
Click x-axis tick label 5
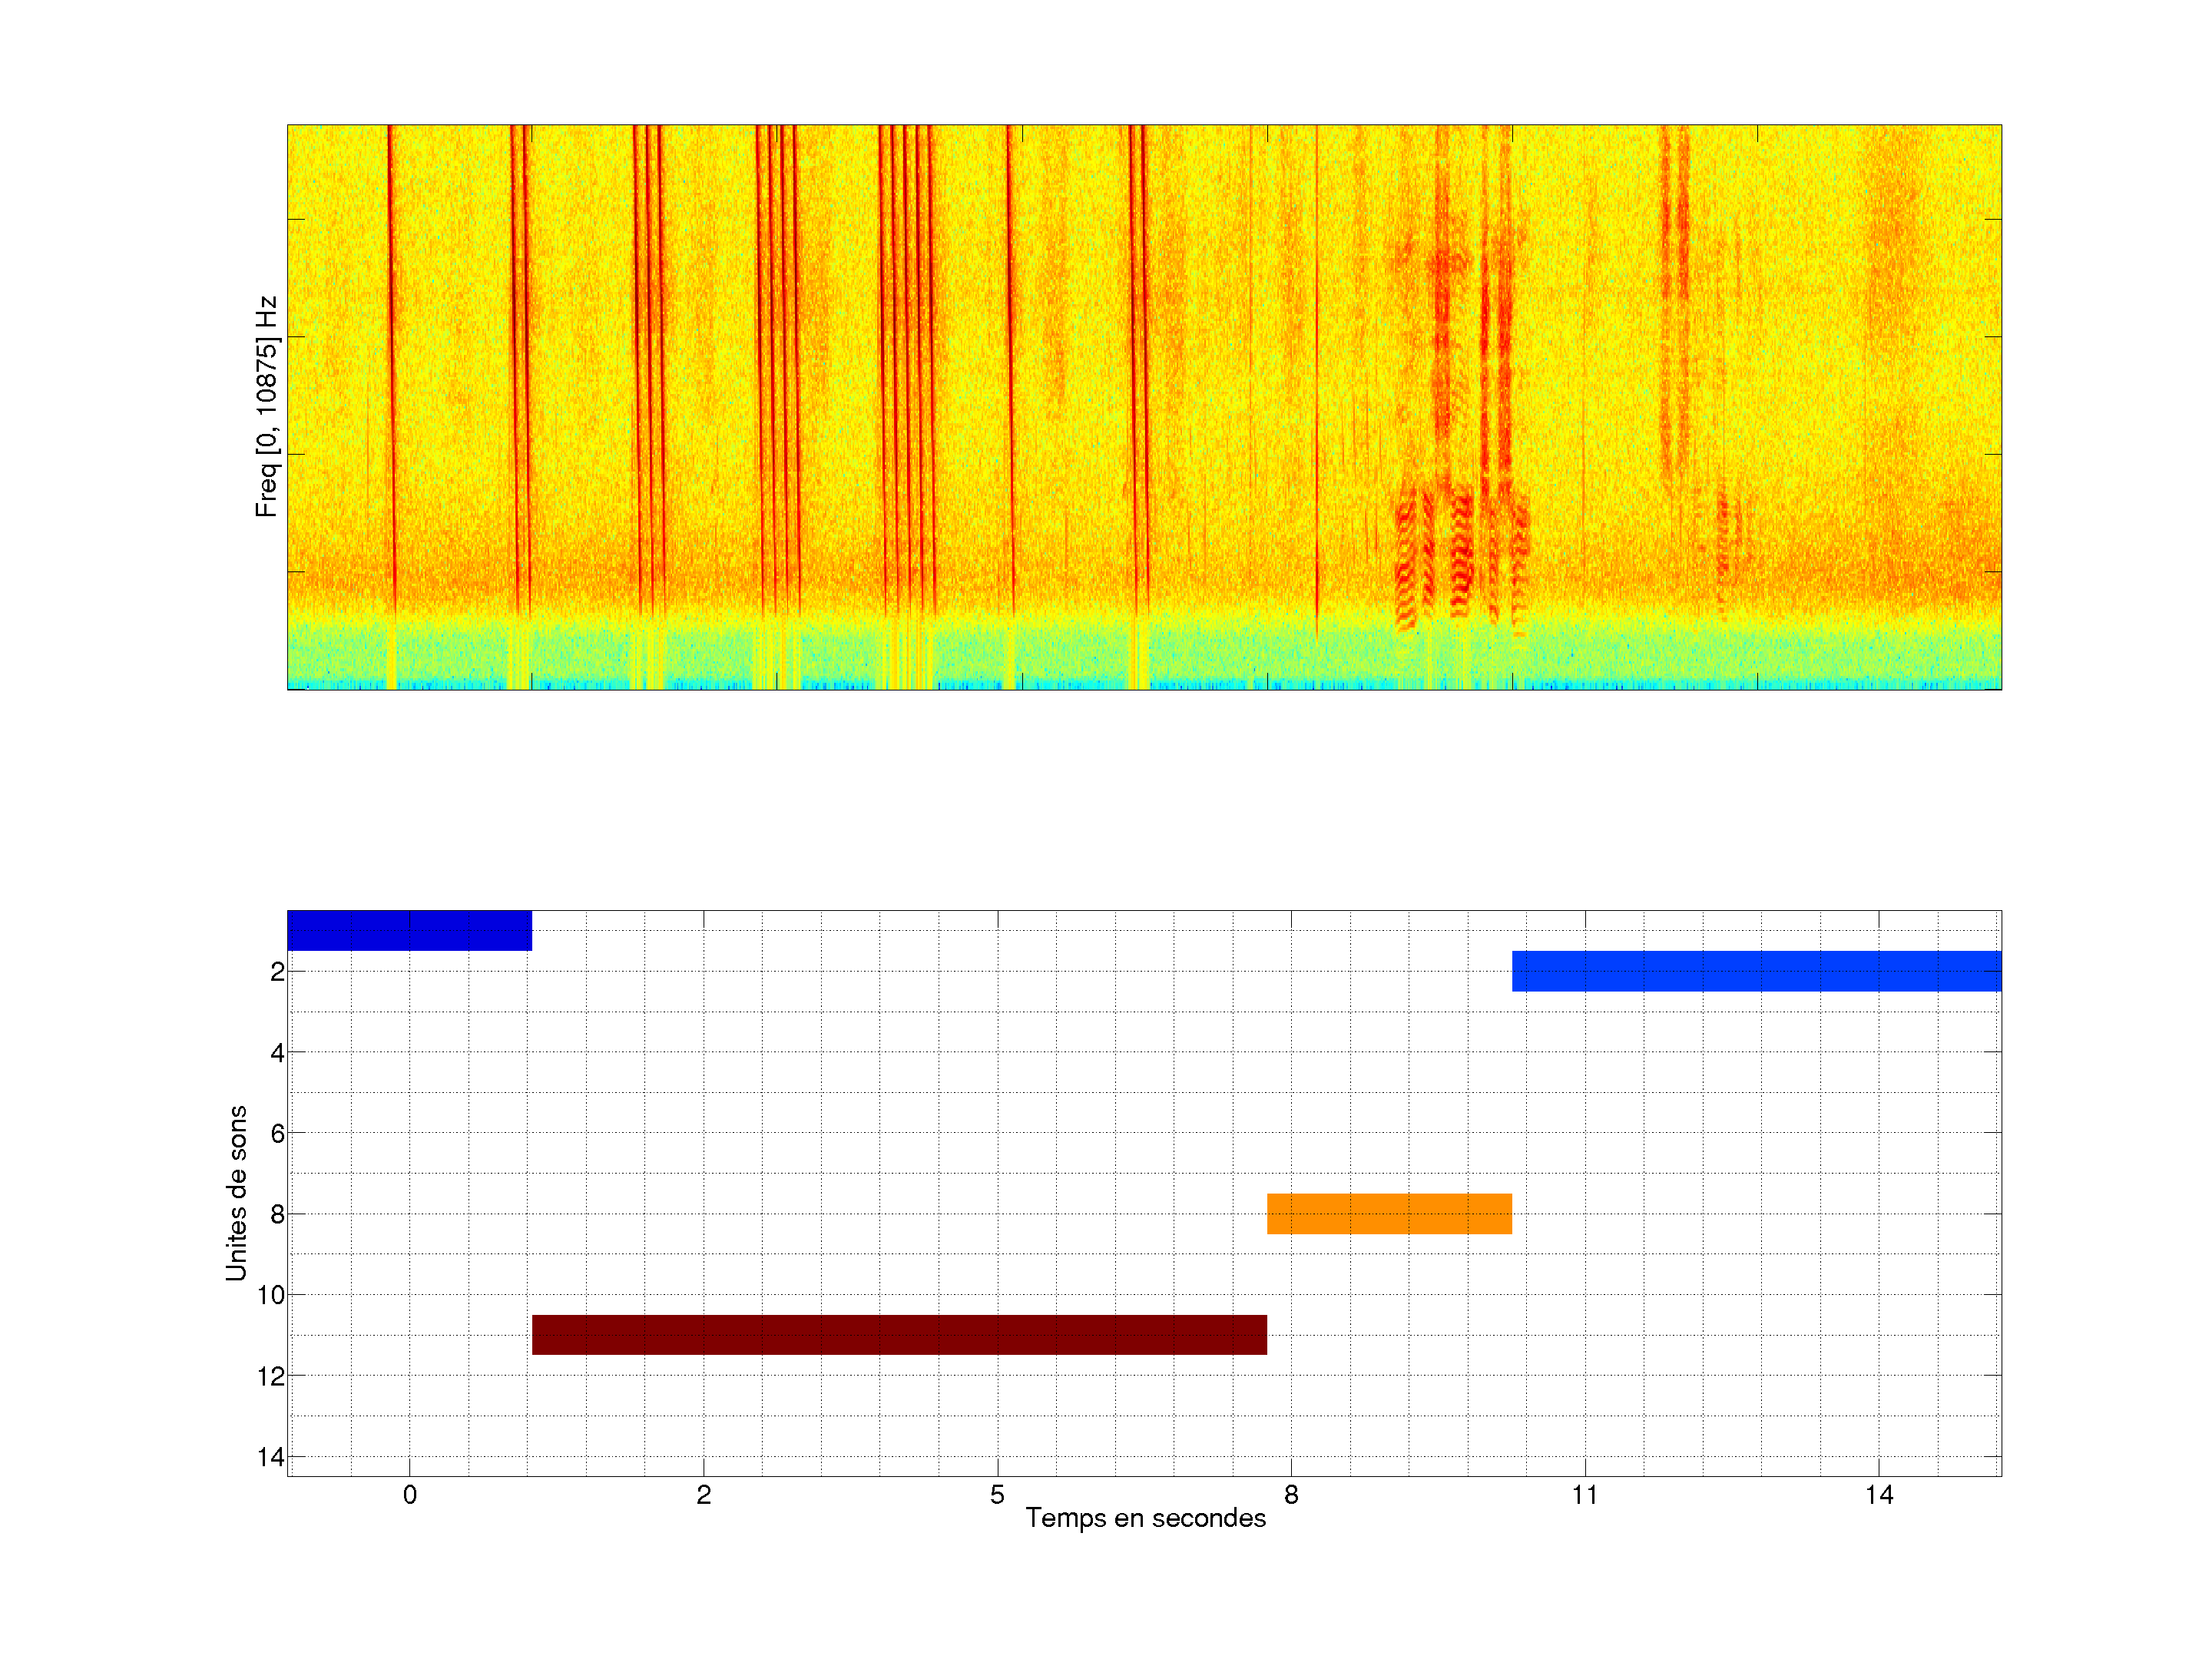click(x=997, y=1495)
